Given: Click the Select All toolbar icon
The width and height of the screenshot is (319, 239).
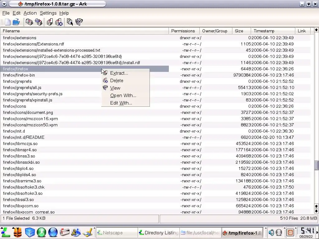Looking at the screenshot, I should click(x=70, y=22).
